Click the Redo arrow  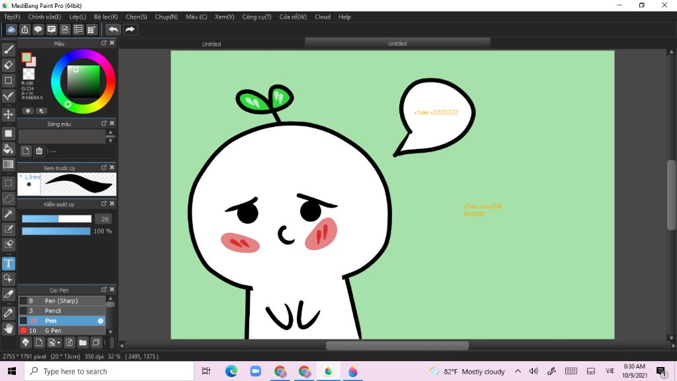(130, 29)
